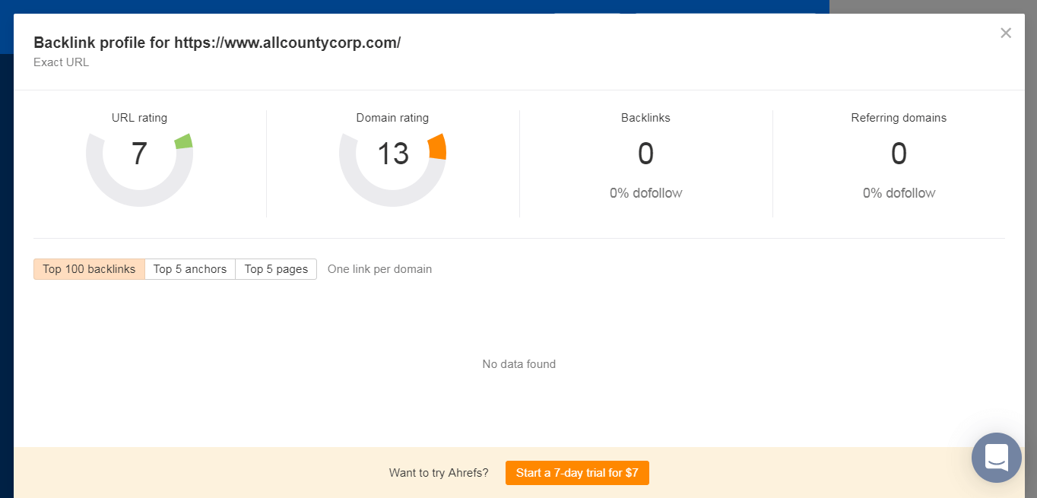Click the One link per domain label

(x=379, y=269)
